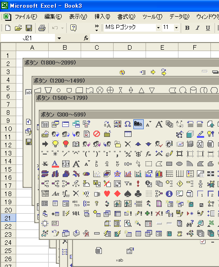Toggle Underline formatting
219x267 pixels.
[208, 28]
